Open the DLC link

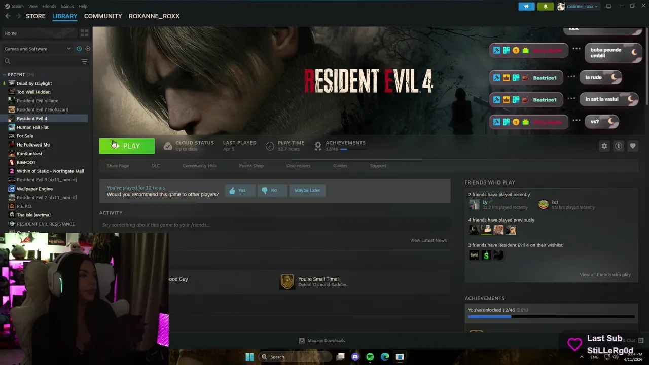pos(156,166)
